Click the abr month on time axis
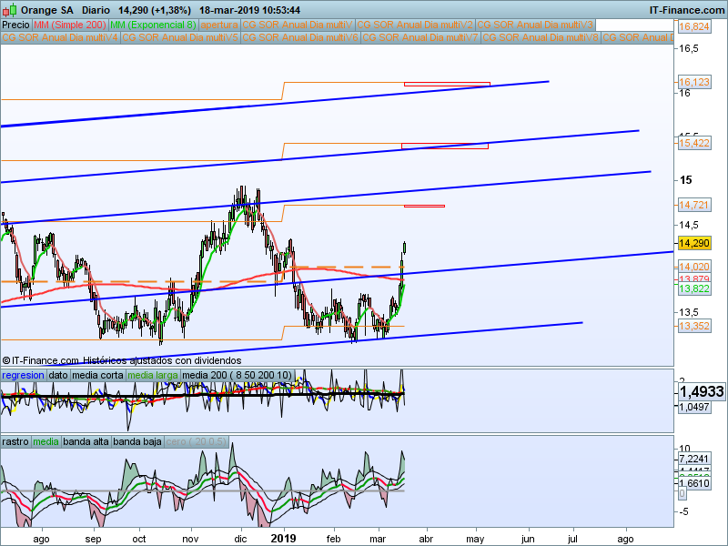728x546 pixels. [426, 539]
